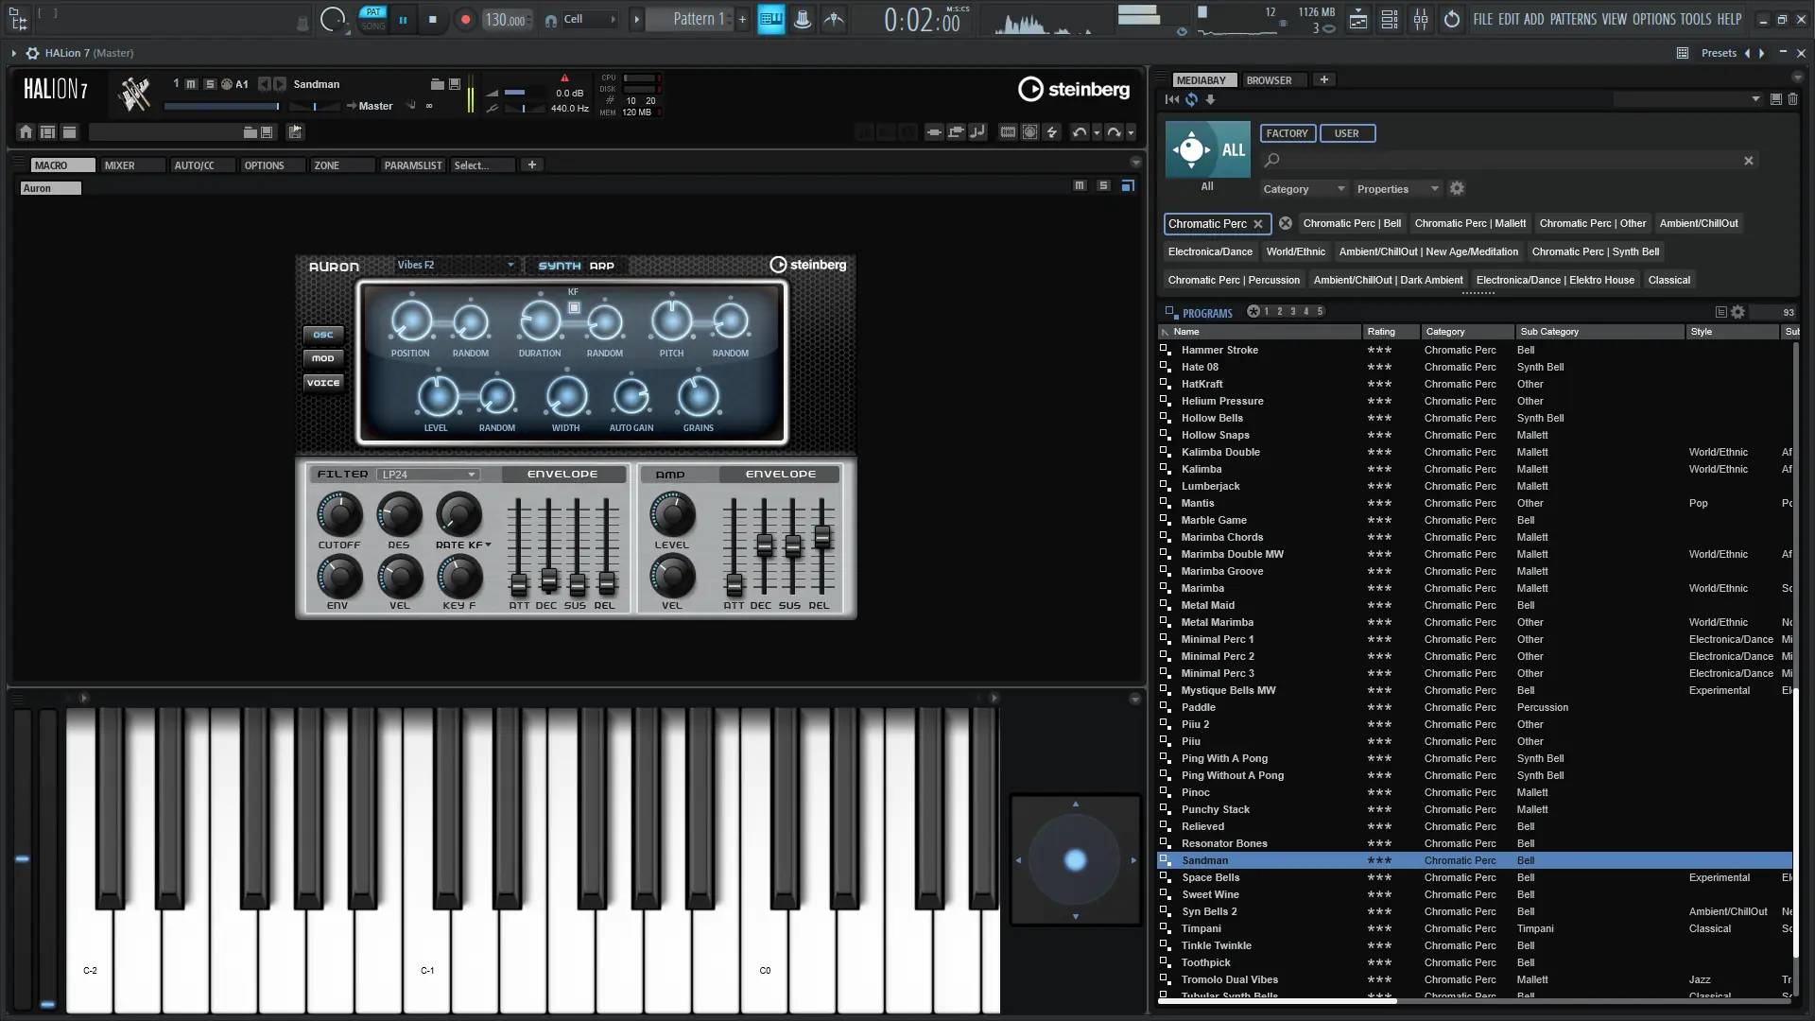This screenshot has height=1021, width=1815.
Task: Open the mixer window icon
Action: coord(1420,19)
